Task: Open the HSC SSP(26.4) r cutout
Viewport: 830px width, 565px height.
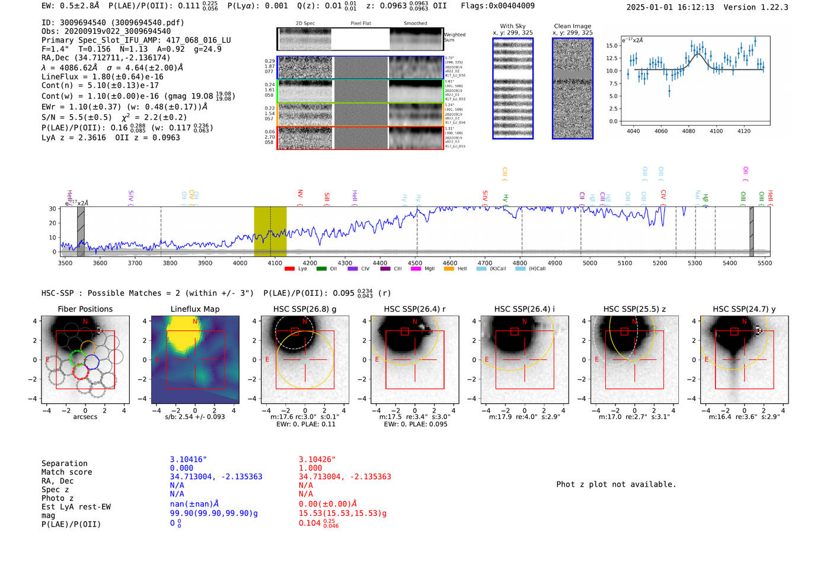Action: 415,359
